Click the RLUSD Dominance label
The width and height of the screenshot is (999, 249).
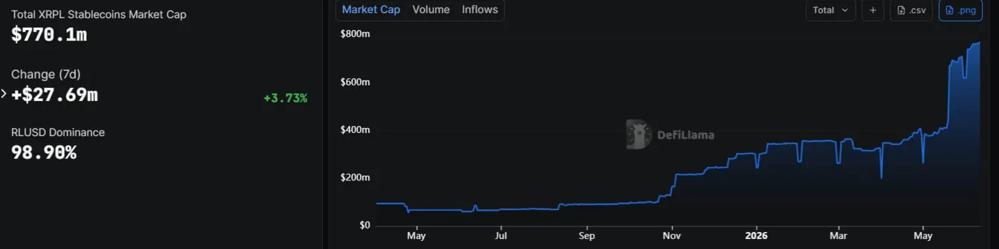(x=58, y=132)
